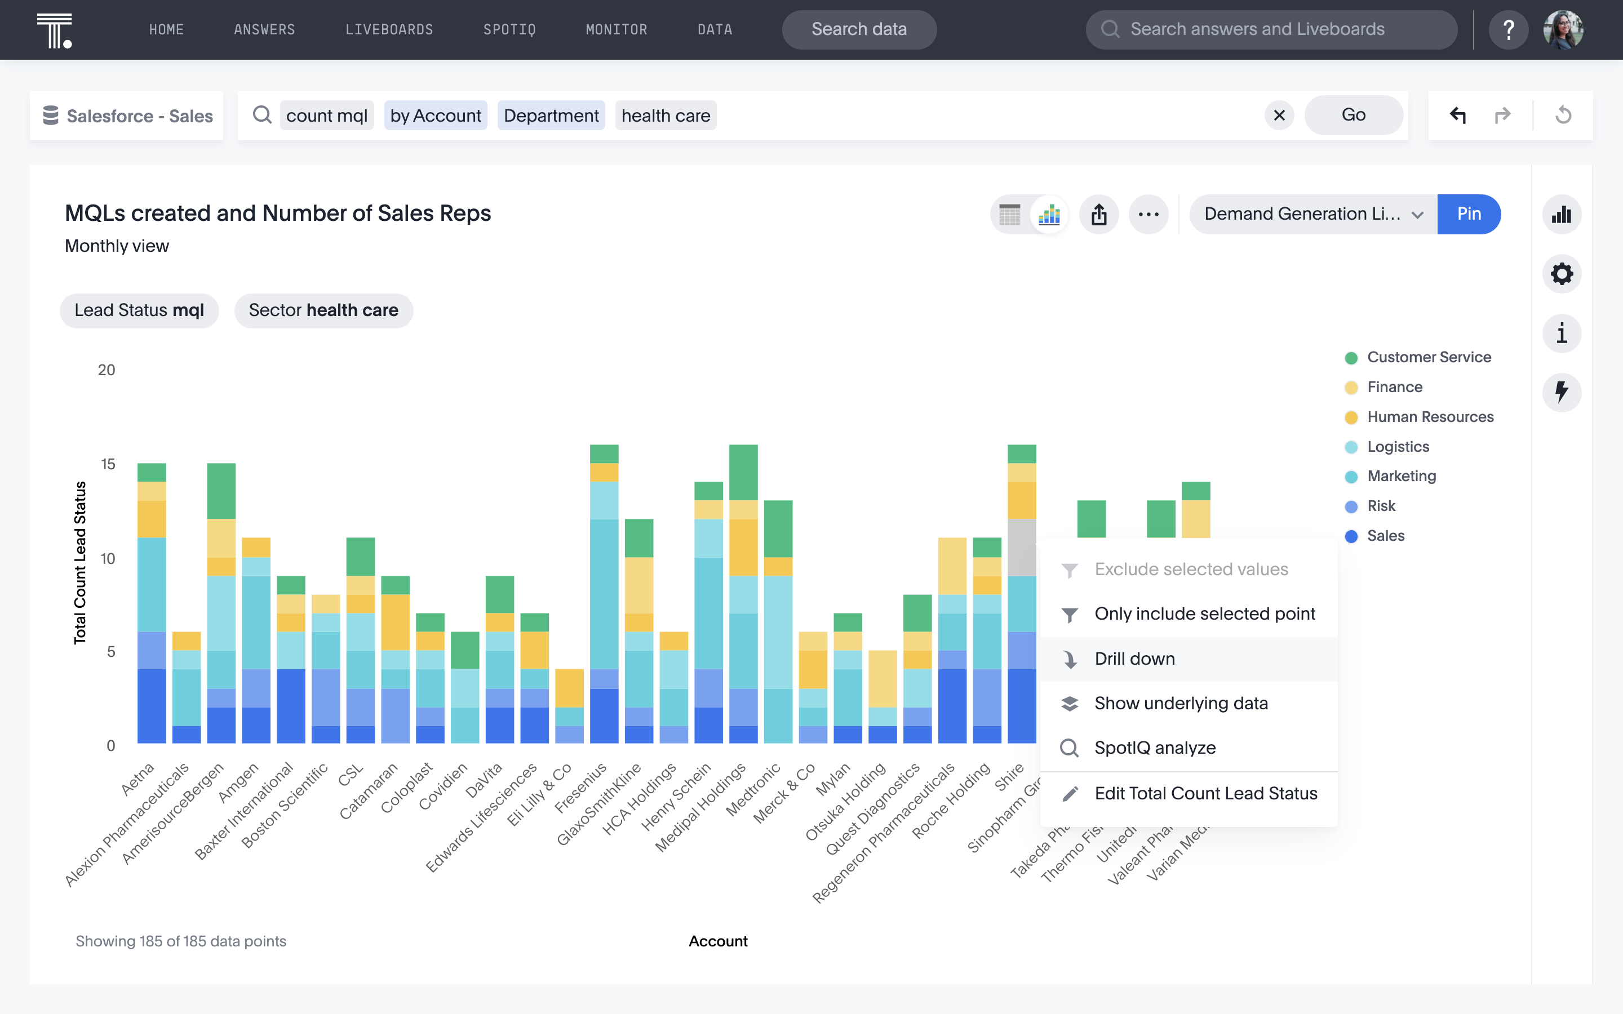Click the ThoughtSpot logo icon
1623x1014 pixels.
pyautogui.click(x=54, y=30)
